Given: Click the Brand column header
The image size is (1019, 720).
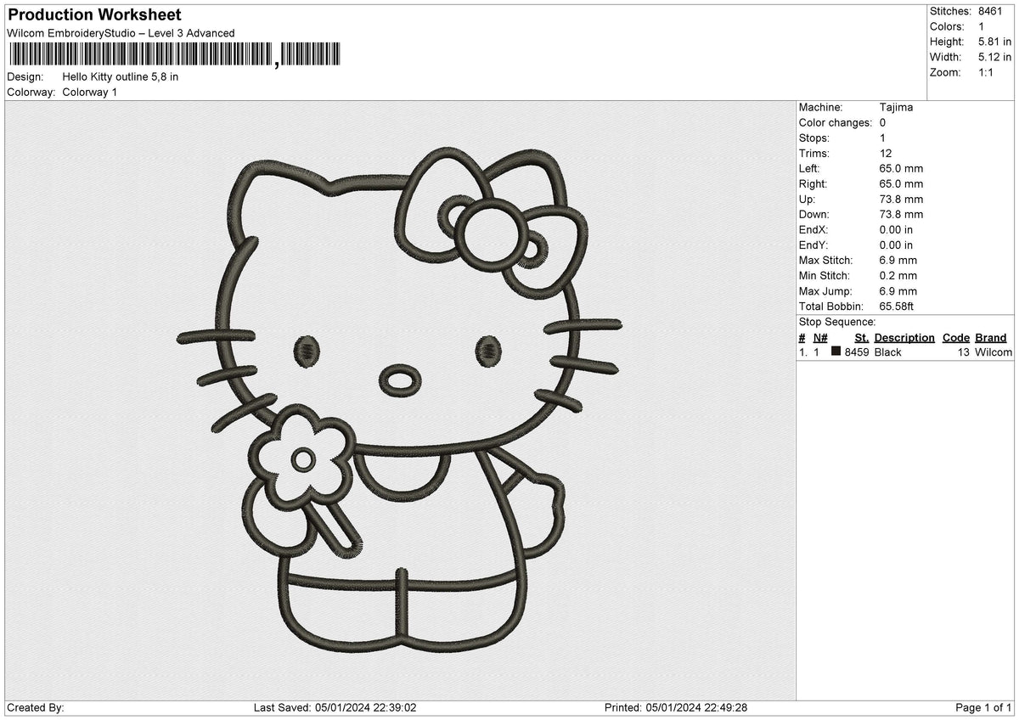Looking at the screenshot, I should click(x=991, y=337).
